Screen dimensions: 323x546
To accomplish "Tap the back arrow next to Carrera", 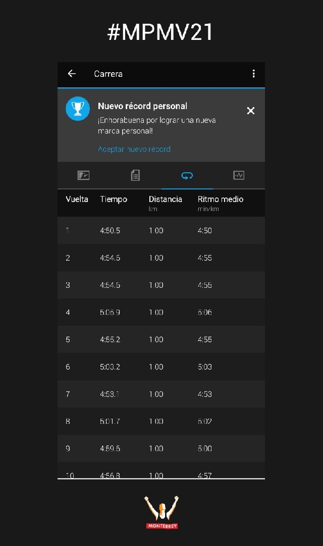I will 72,74.
